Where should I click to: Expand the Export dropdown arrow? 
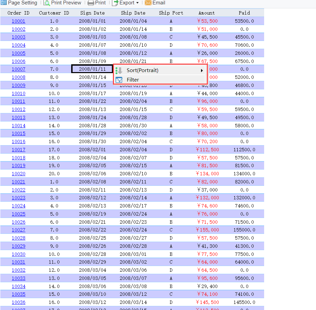(x=137, y=3)
